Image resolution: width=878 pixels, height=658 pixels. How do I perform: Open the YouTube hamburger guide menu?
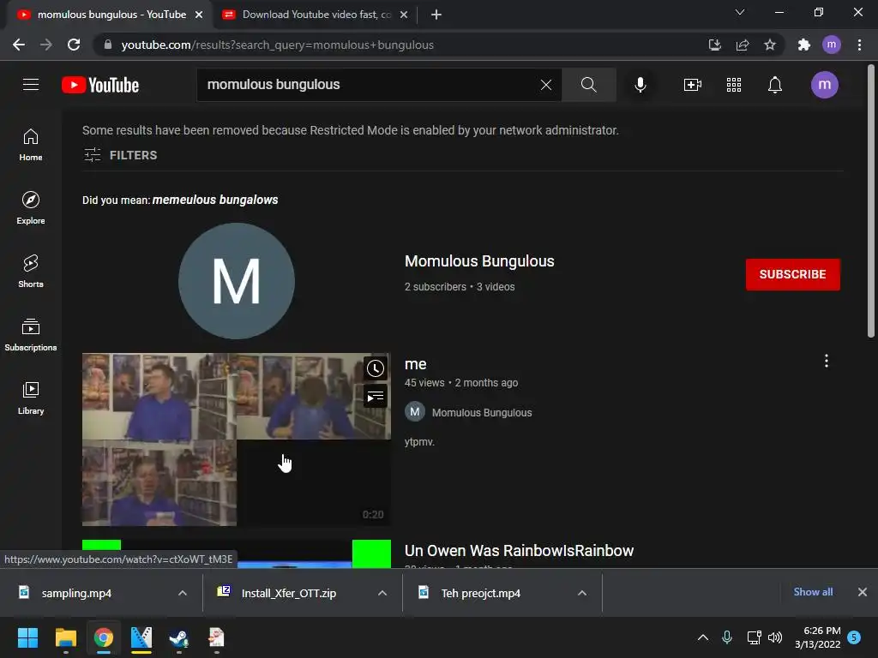[31, 85]
